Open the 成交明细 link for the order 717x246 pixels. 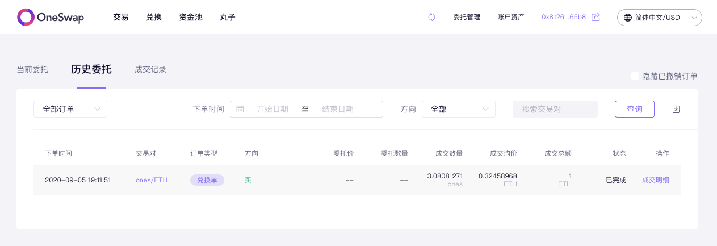pyautogui.click(x=656, y=180)
